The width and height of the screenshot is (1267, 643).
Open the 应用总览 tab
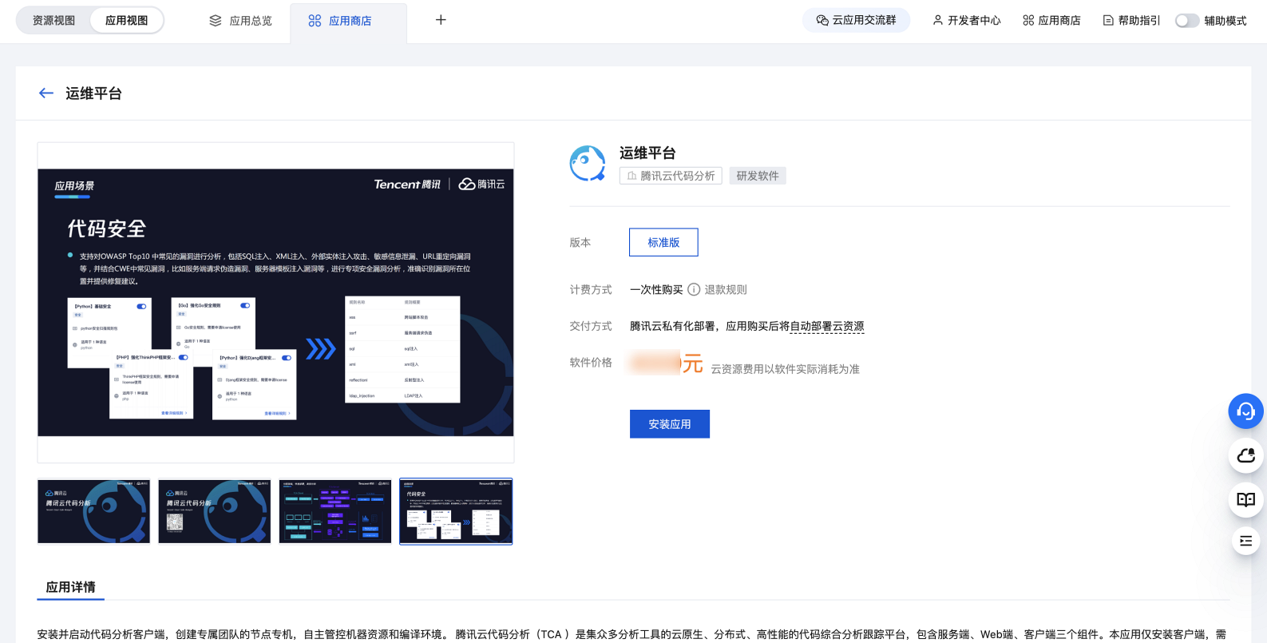(241, 21)
